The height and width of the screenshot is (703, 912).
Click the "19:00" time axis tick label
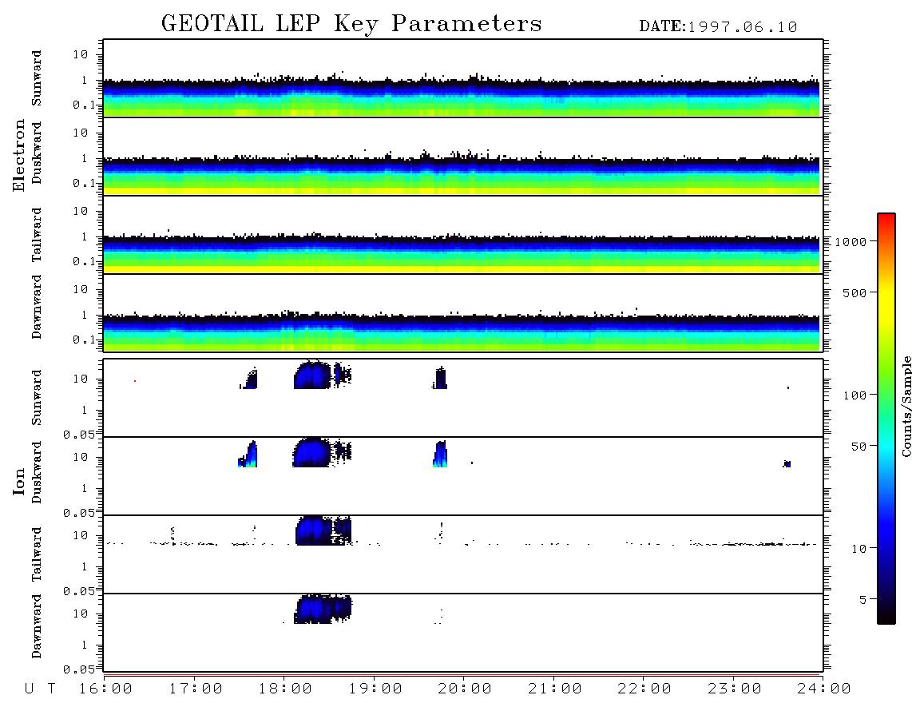pyautogui.click(x=375, y=689)
